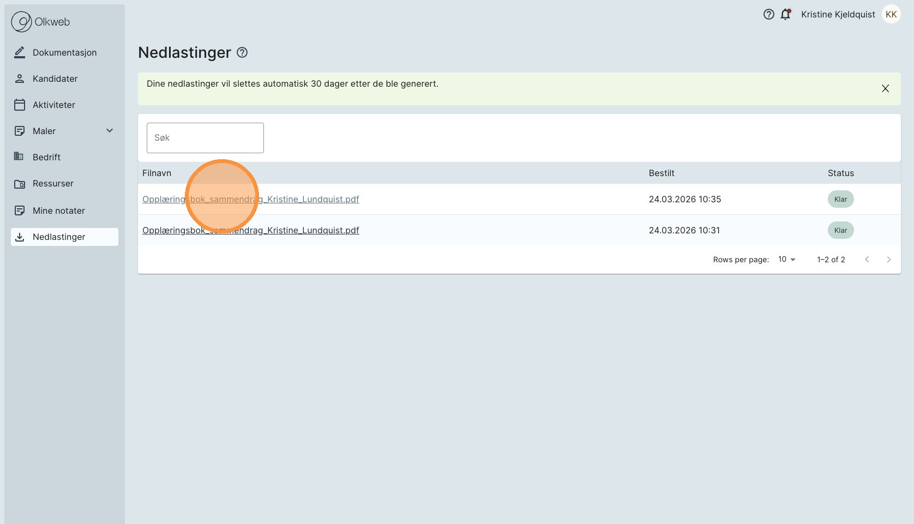Open the Bedrift section
This screenshot has width=914, height=524.
(x=46, y=157)
